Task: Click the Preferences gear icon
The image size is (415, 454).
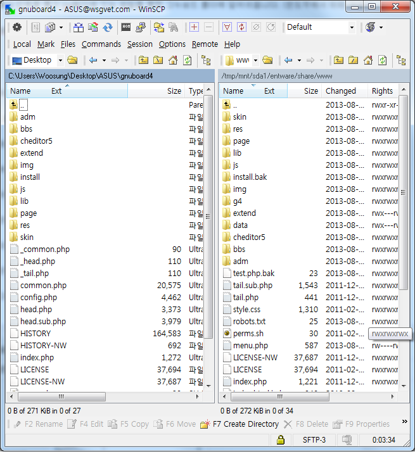Action: click(x=17, y=27)
